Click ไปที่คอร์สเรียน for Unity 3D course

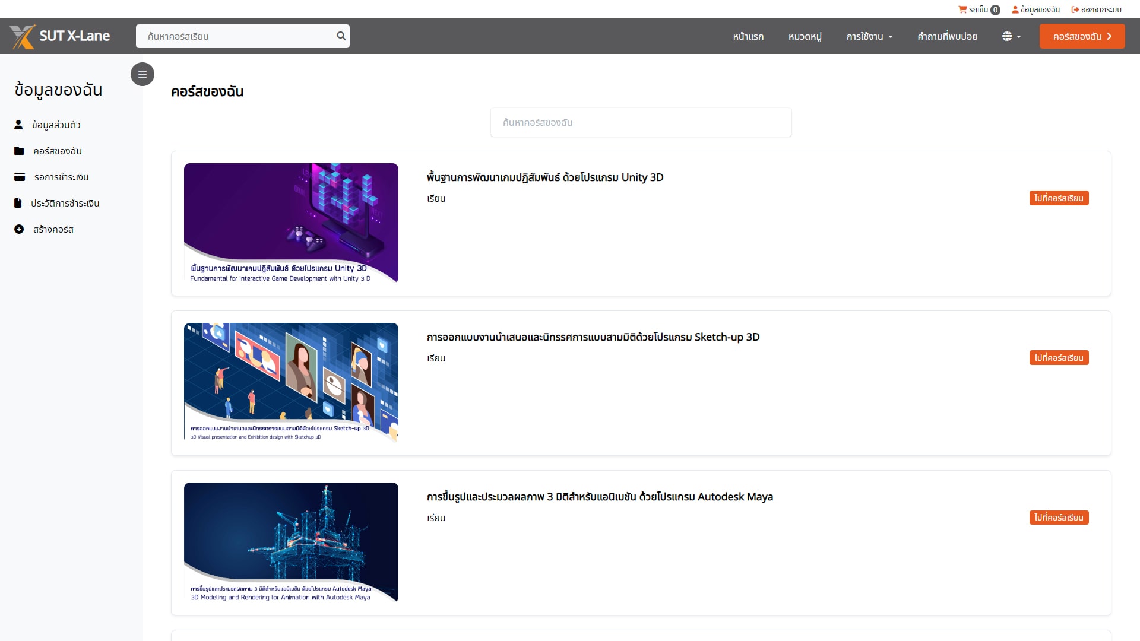[x=1059, y=198]
